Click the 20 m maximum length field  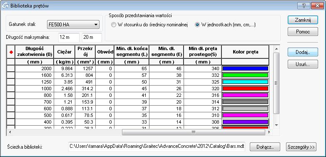(92, 38)
